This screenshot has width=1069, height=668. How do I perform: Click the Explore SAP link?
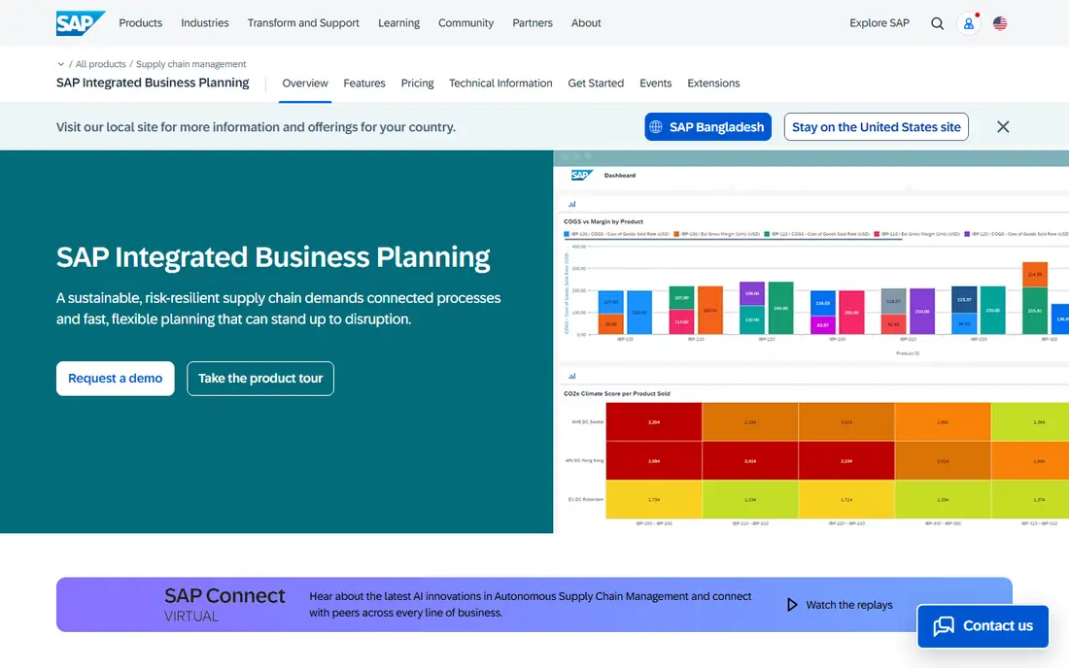point(879,23)
